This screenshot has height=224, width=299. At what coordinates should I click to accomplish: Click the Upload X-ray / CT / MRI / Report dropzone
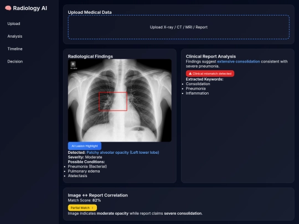179,27
